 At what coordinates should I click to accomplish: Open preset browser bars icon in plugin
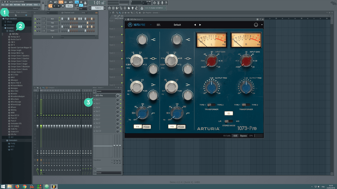coord(159,25)
